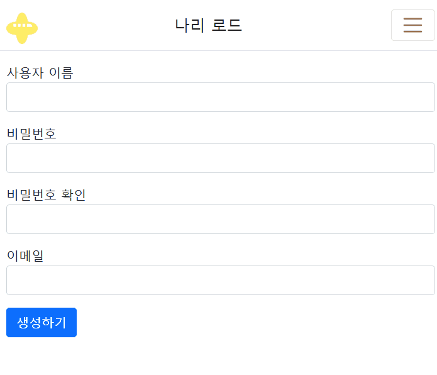Select the email address text box
The height and width of the screenshot is (375, 437).
point(221,280)
